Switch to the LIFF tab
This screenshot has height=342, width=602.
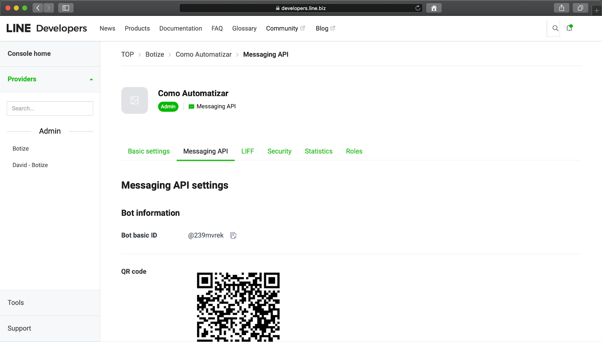point(248,151)
